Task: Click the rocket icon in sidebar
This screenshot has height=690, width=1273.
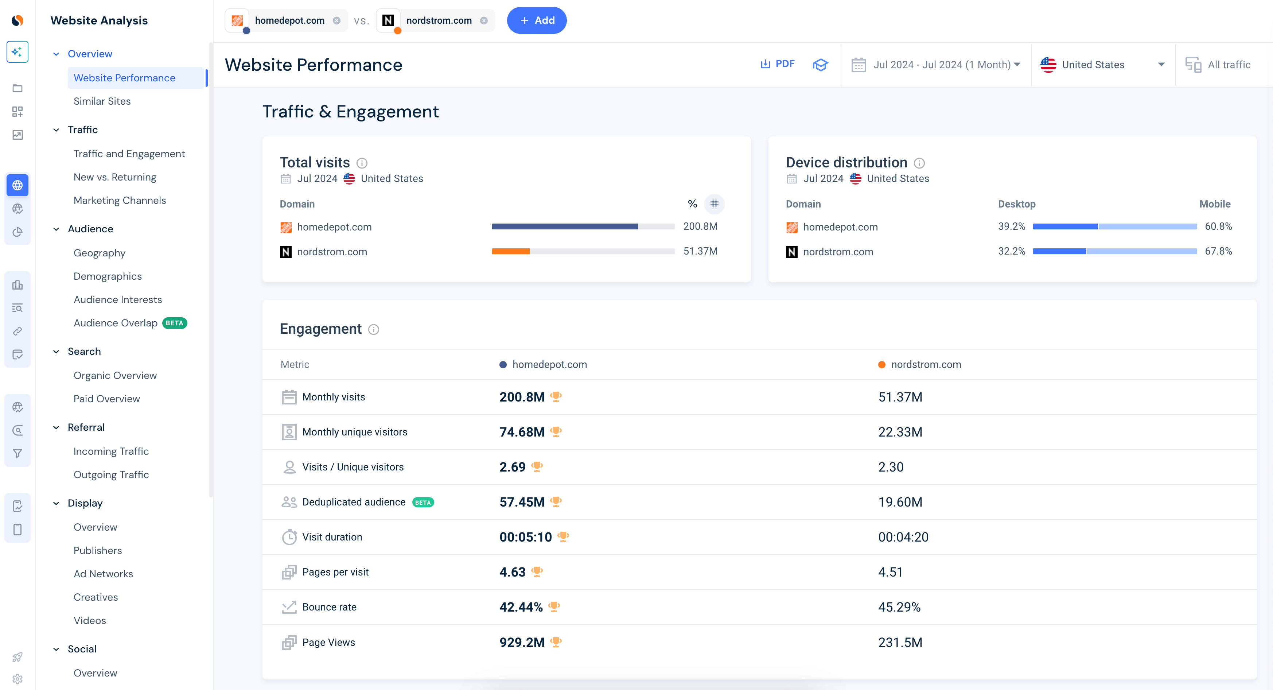Action: click(17, 657)
